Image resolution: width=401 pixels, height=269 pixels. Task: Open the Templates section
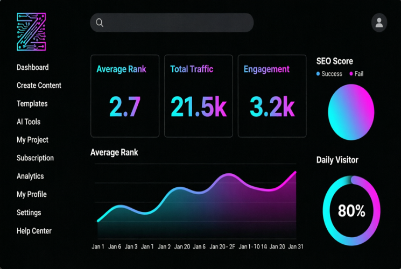(x=32, y=103)
